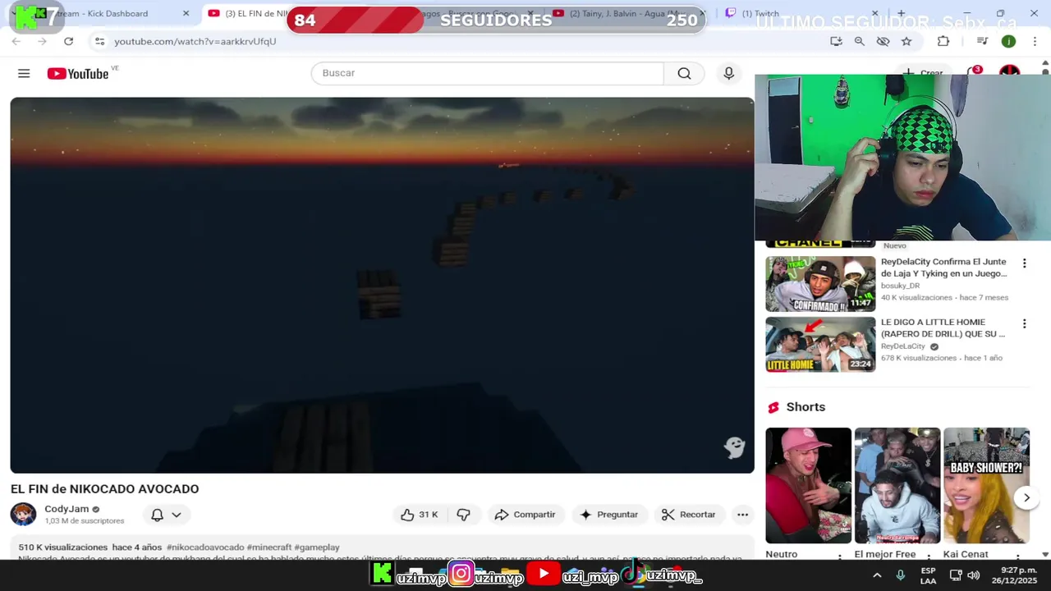Show next Shorts with the right arrow
This screenshot has height=591, width=1051.
pyautogui.click(x=1026, y=497)
